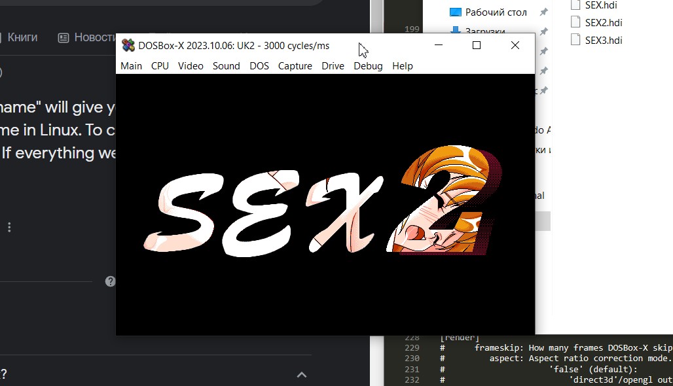
Task: Click the aspect ratio correction comment line
Action: (x=556, y=359)
